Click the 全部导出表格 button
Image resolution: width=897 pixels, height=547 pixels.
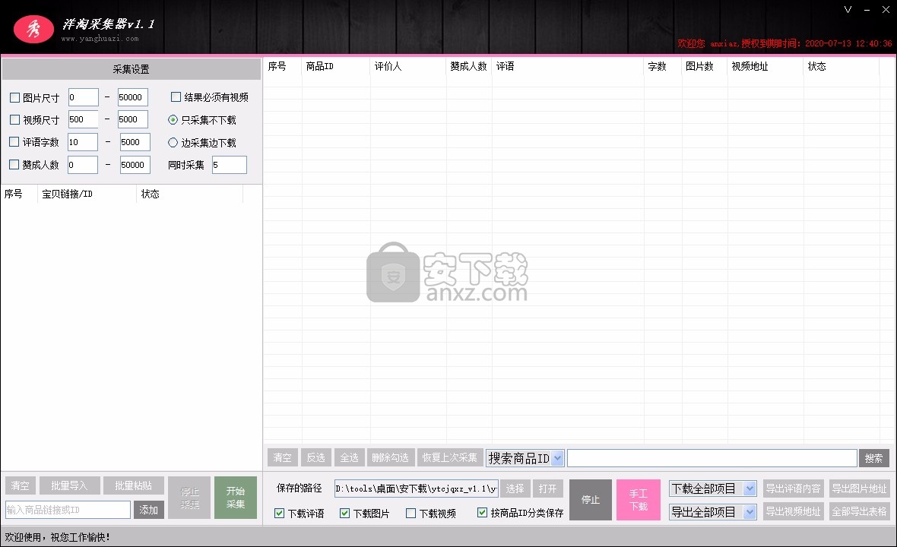coord(859,511)
